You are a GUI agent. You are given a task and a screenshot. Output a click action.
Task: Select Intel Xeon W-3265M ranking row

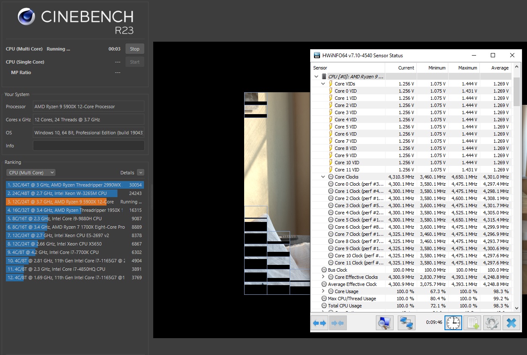click(x=75, y=193)
